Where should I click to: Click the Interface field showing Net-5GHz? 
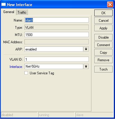tap(54, 66)
